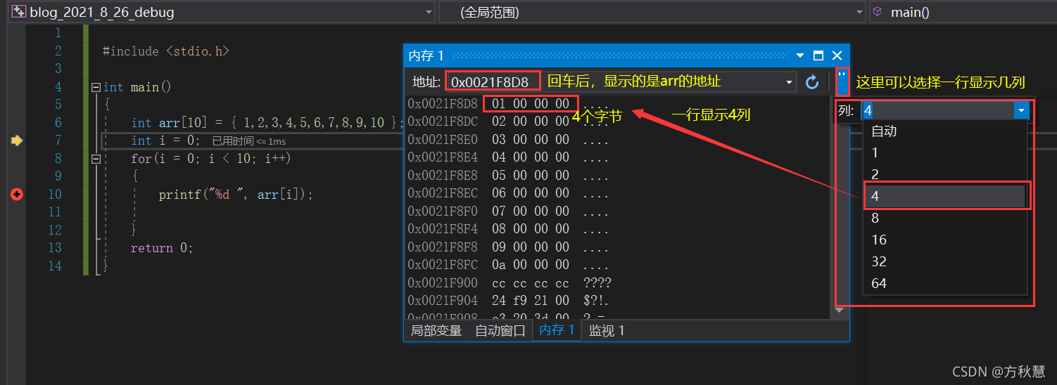Image resolution: width=1057 pixels, height=385 pixels.
Task: Click the red breakpoint on line 10
Action: pos(17,195)
